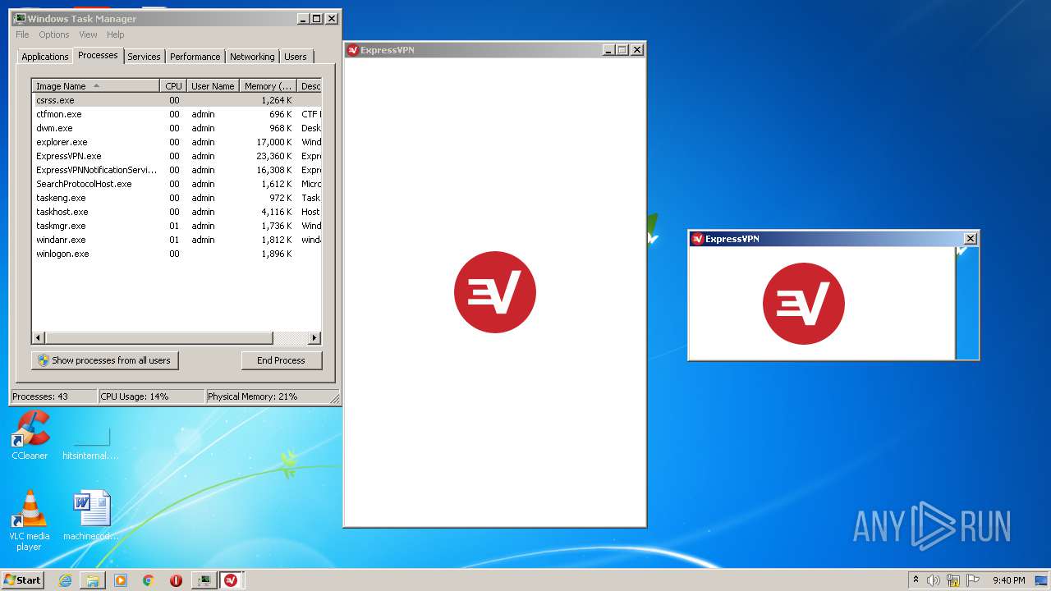Show hidden system tray icons
This screenshot has width=1051, height=591.
click(916, 580)
